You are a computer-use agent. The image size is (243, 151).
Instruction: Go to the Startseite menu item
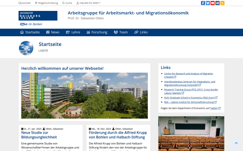30,32
